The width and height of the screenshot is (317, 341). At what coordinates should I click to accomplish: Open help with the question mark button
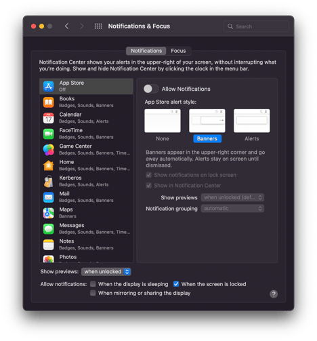pos(274,294)
